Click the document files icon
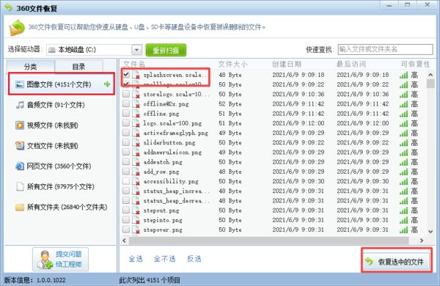Viewport: 440px width, 286px height. [x=20, y=146]
